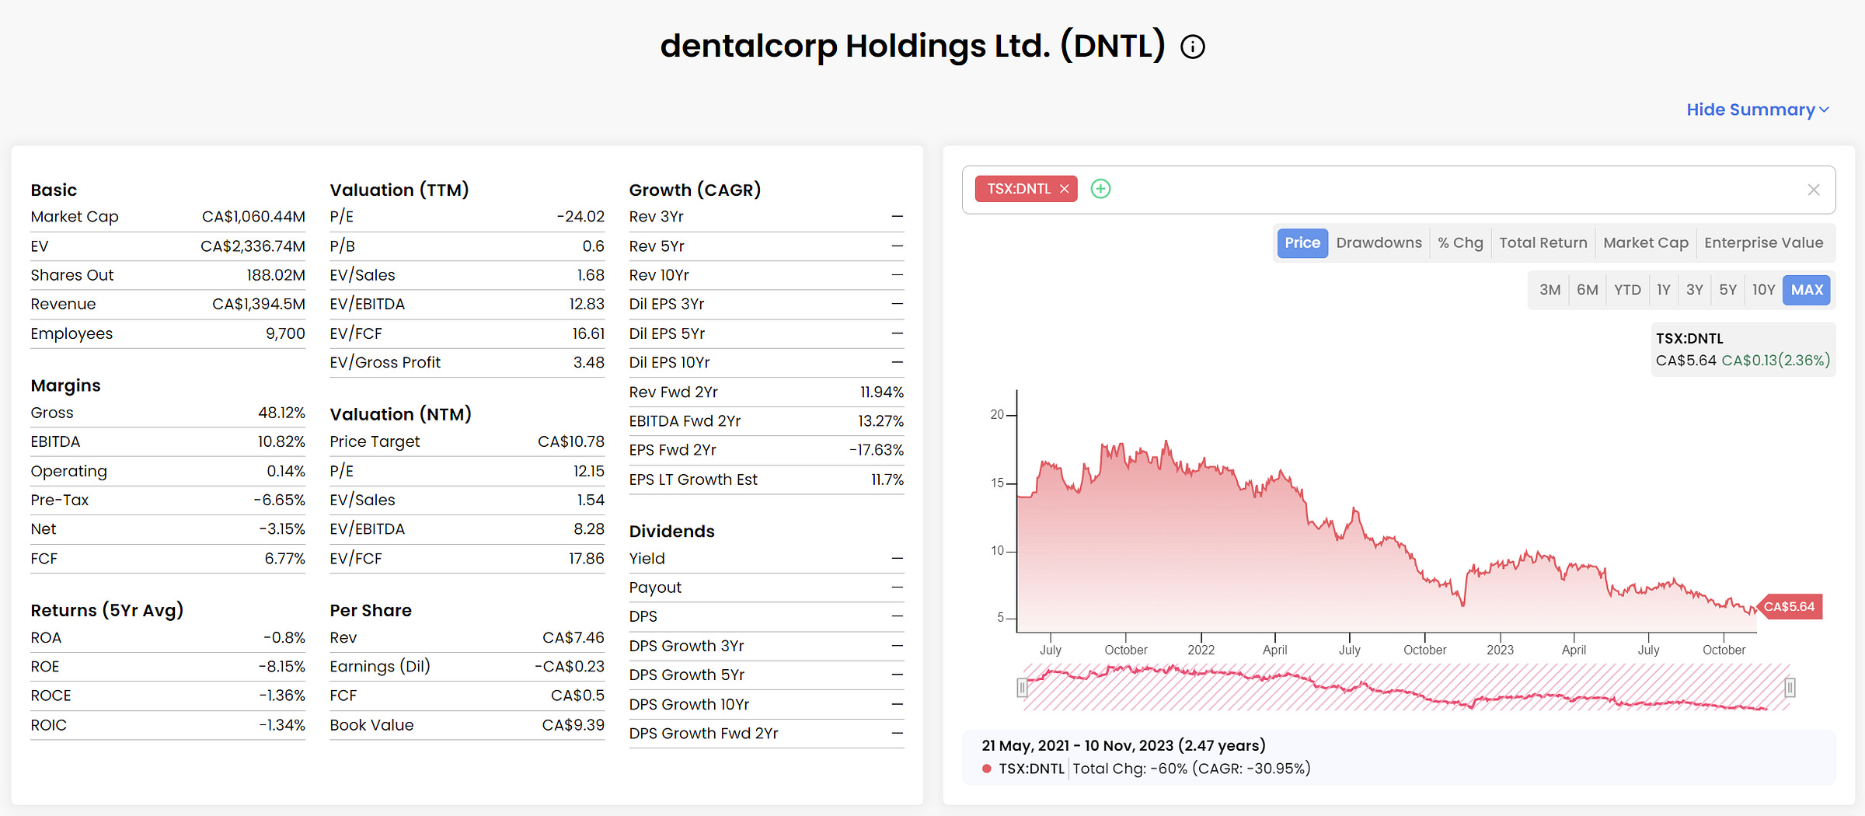This screenshot has height=816, width=1865.
Task: Click the Rev Fwd 2Yr value 11.94%
Action: point(882,392)
